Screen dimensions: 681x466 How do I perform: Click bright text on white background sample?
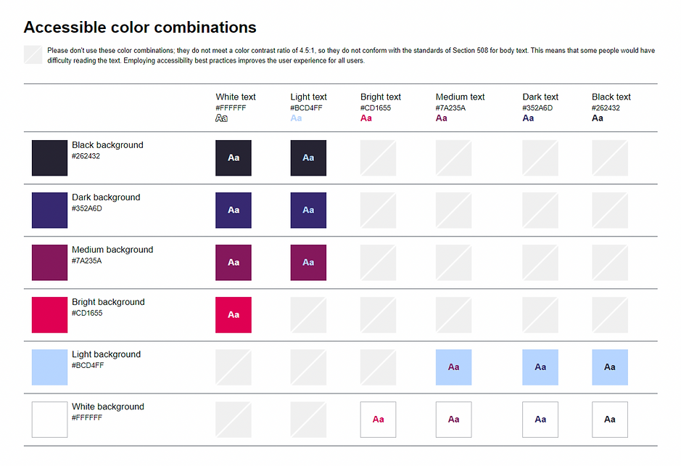click(x=378, y=420)
